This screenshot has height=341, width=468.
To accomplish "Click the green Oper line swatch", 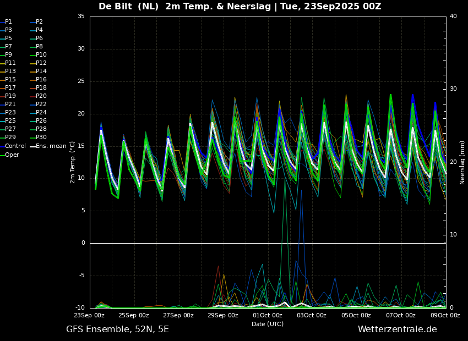I will pyautogui.click(x=2, y=155).
